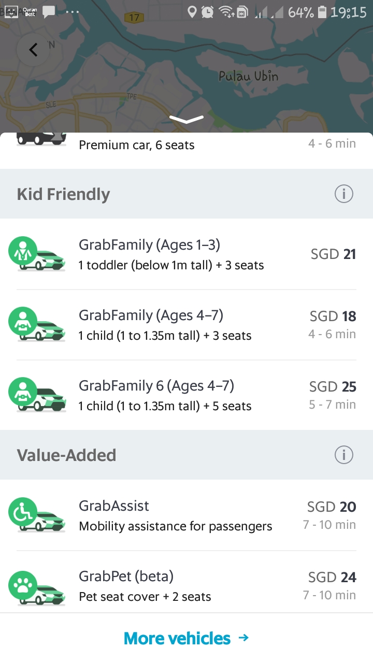The image size is (373, 663).
Task: Select the Premium car, 6 seats option
Action: (x=137, y=146)
